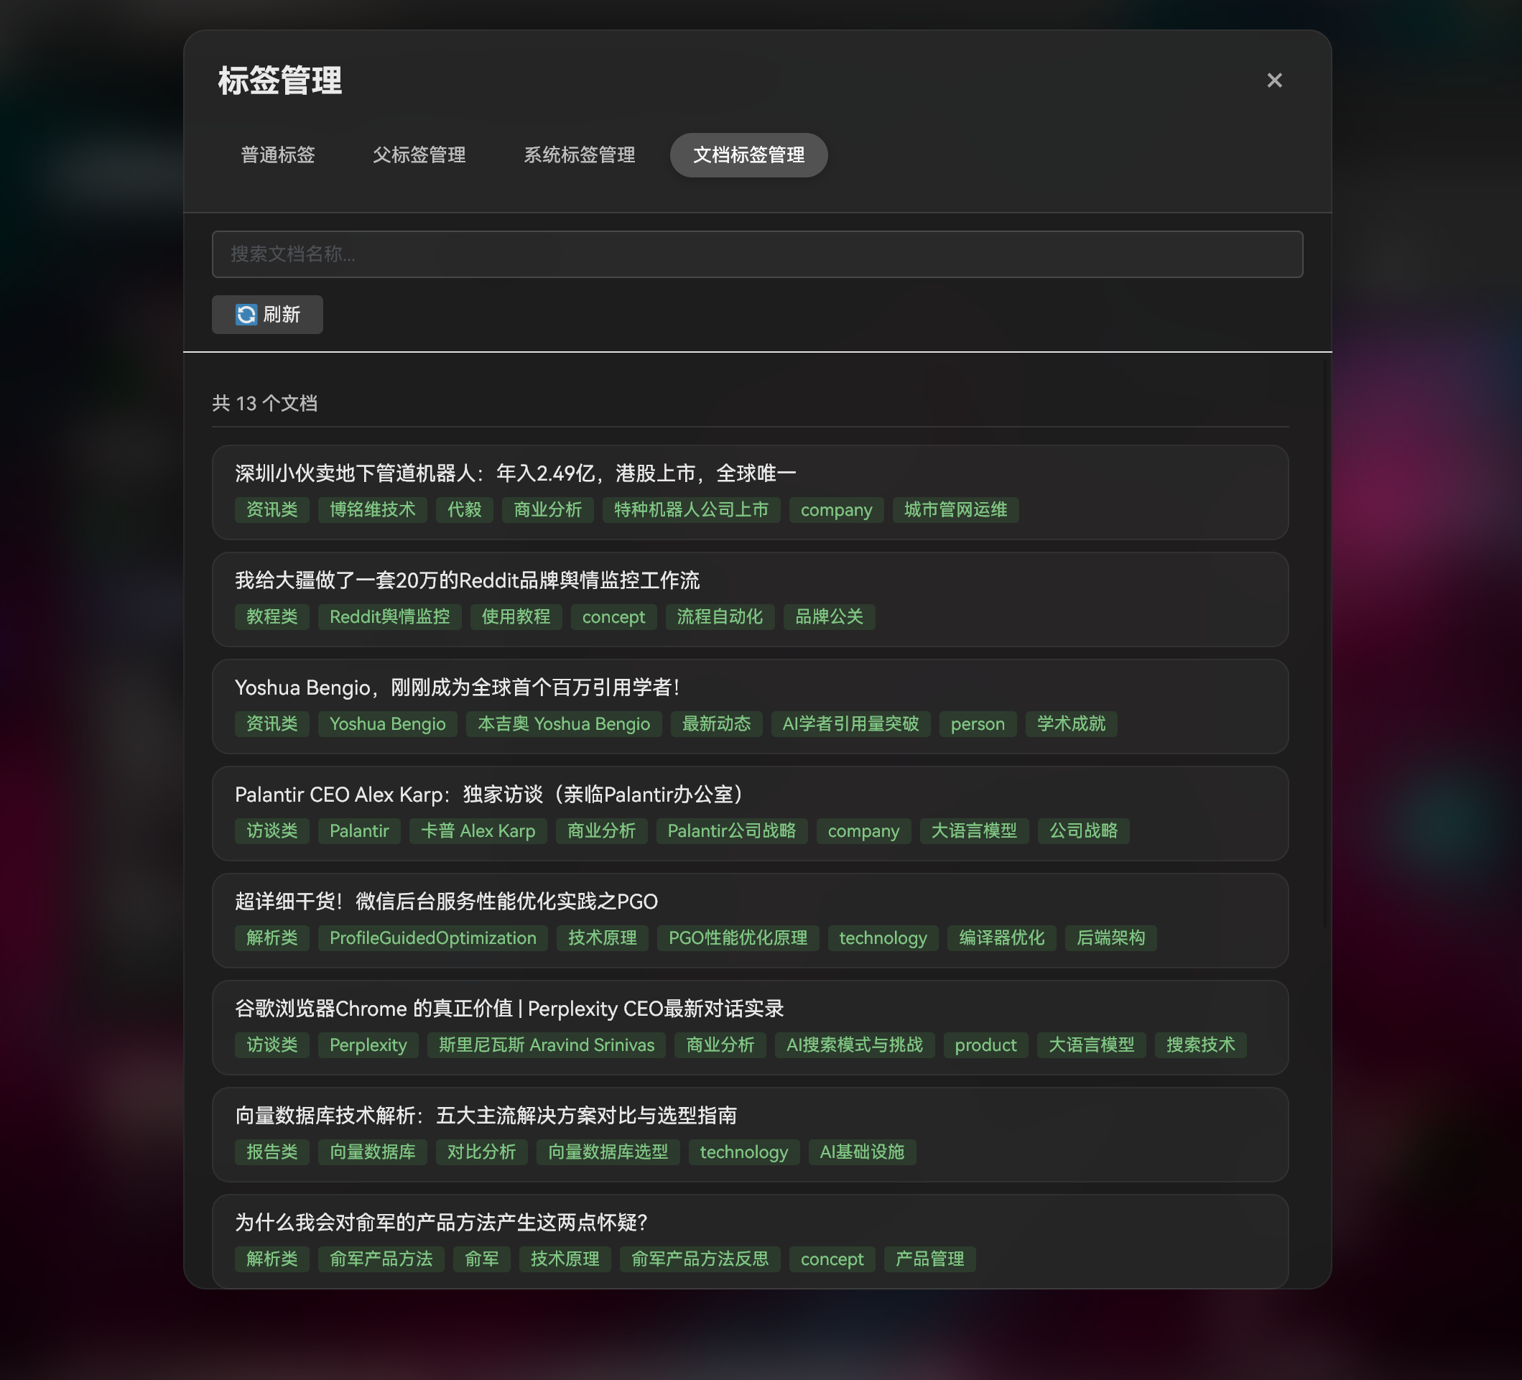Click the 博铭维技术 tag
The width and height of the screenshot is (1522, 1380).
(372, 509)
